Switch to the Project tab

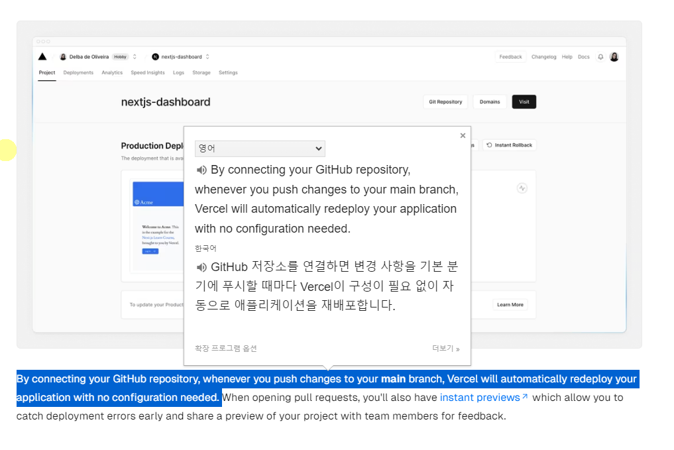click(47, 73)
